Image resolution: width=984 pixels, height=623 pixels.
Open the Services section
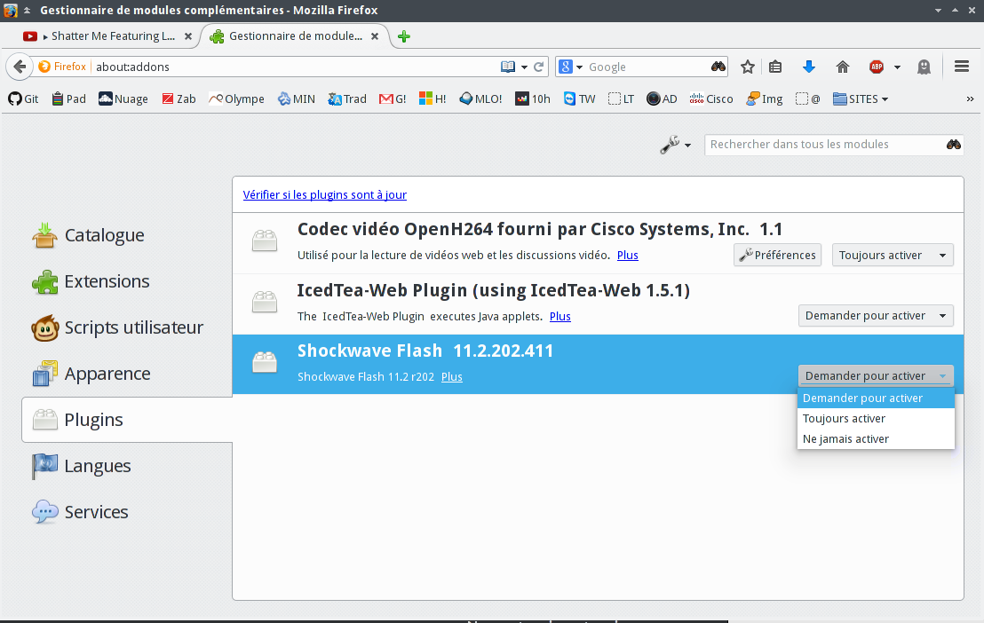click(80, 512)
